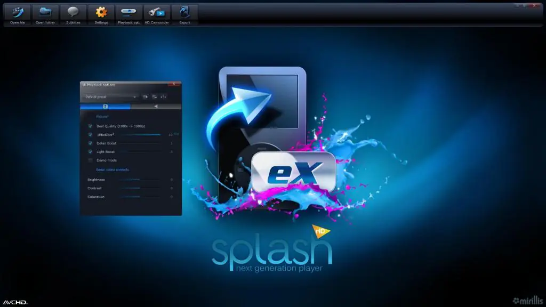546x307 pixels.
Task: Set the Contrast slider
Action: click(x=140, y=188)
